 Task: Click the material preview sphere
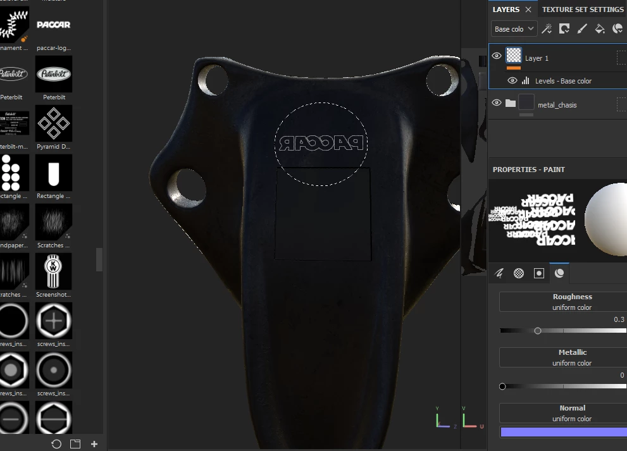[606, 219]
